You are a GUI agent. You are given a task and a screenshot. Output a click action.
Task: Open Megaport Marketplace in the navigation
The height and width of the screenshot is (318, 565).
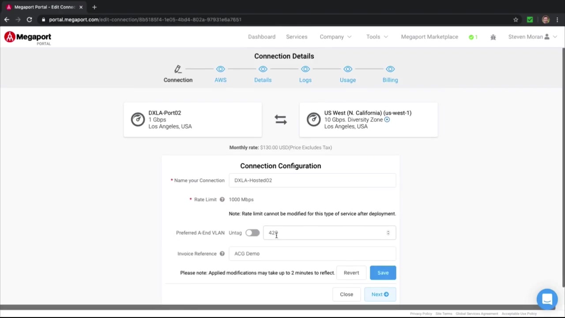click(x=429, y=37)
